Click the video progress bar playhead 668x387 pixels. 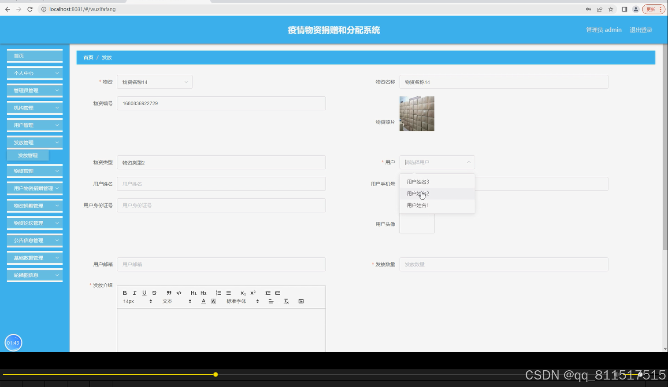215,375
